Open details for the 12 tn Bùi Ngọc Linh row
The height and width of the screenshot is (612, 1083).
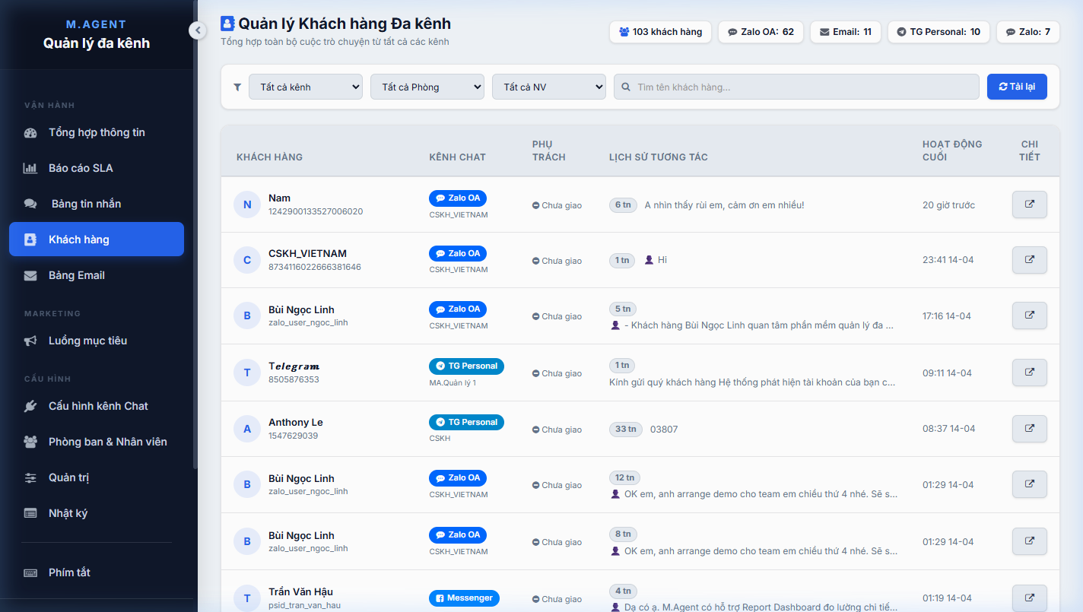[x=1029, y=484]
